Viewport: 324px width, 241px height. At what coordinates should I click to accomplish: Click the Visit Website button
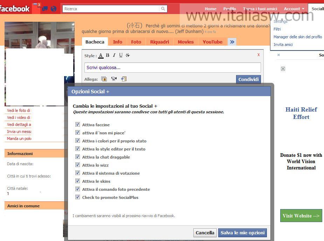coord(301,216)
